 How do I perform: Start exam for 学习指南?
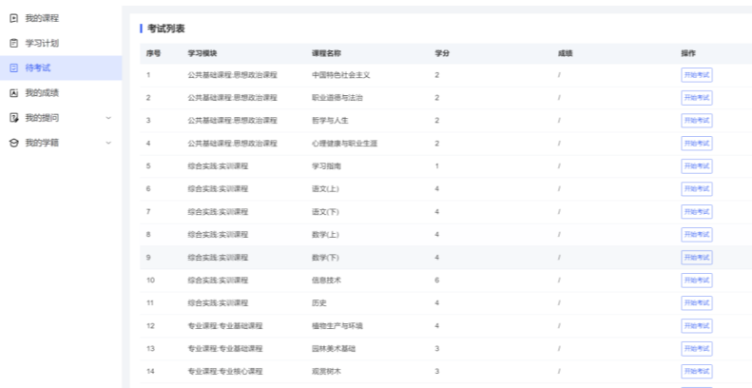point(696,166)
